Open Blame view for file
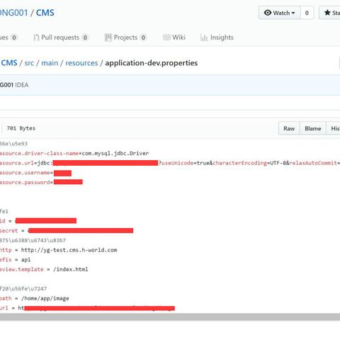The height and width of the screenshot is (340, 340). coord(313,128)
